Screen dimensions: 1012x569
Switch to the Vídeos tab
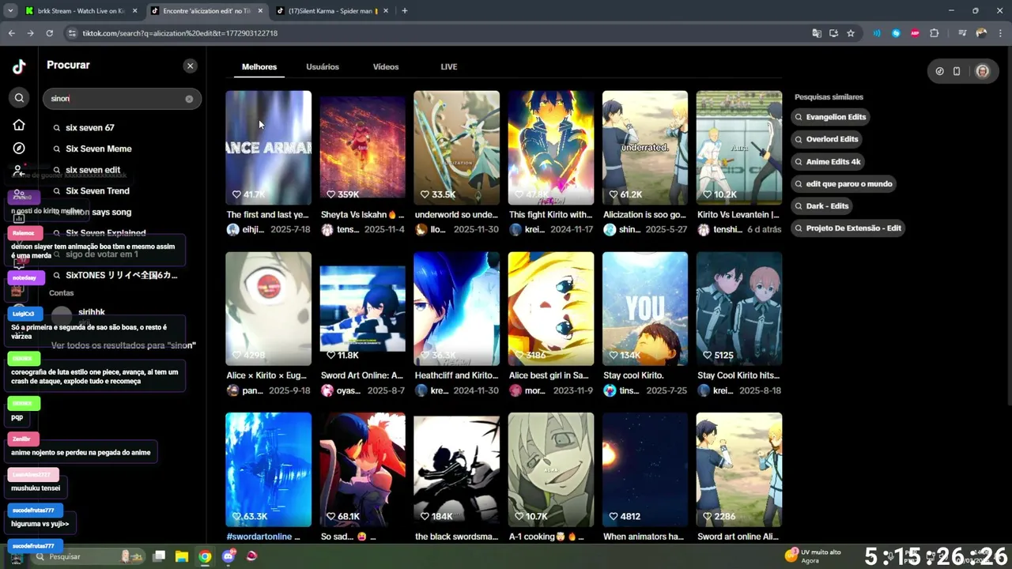coord(386,67)
